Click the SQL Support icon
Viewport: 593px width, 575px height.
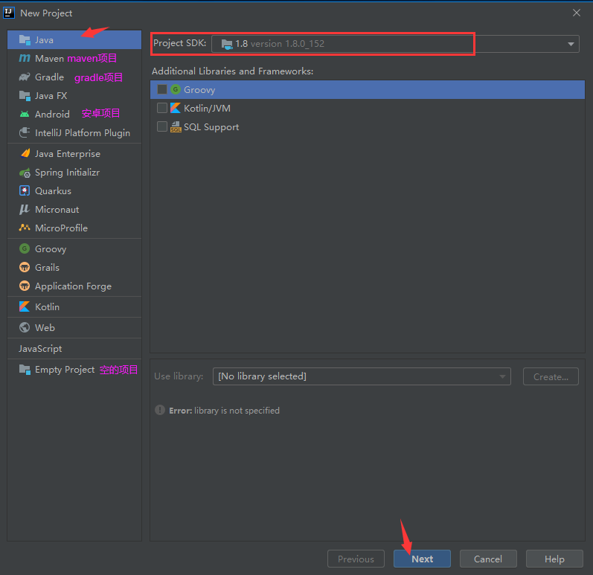tap(176, 127)
